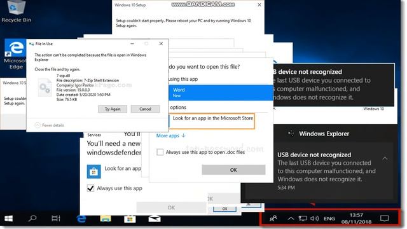Click the ENG language indicator

pyautogui.click(x=329, y=219)
